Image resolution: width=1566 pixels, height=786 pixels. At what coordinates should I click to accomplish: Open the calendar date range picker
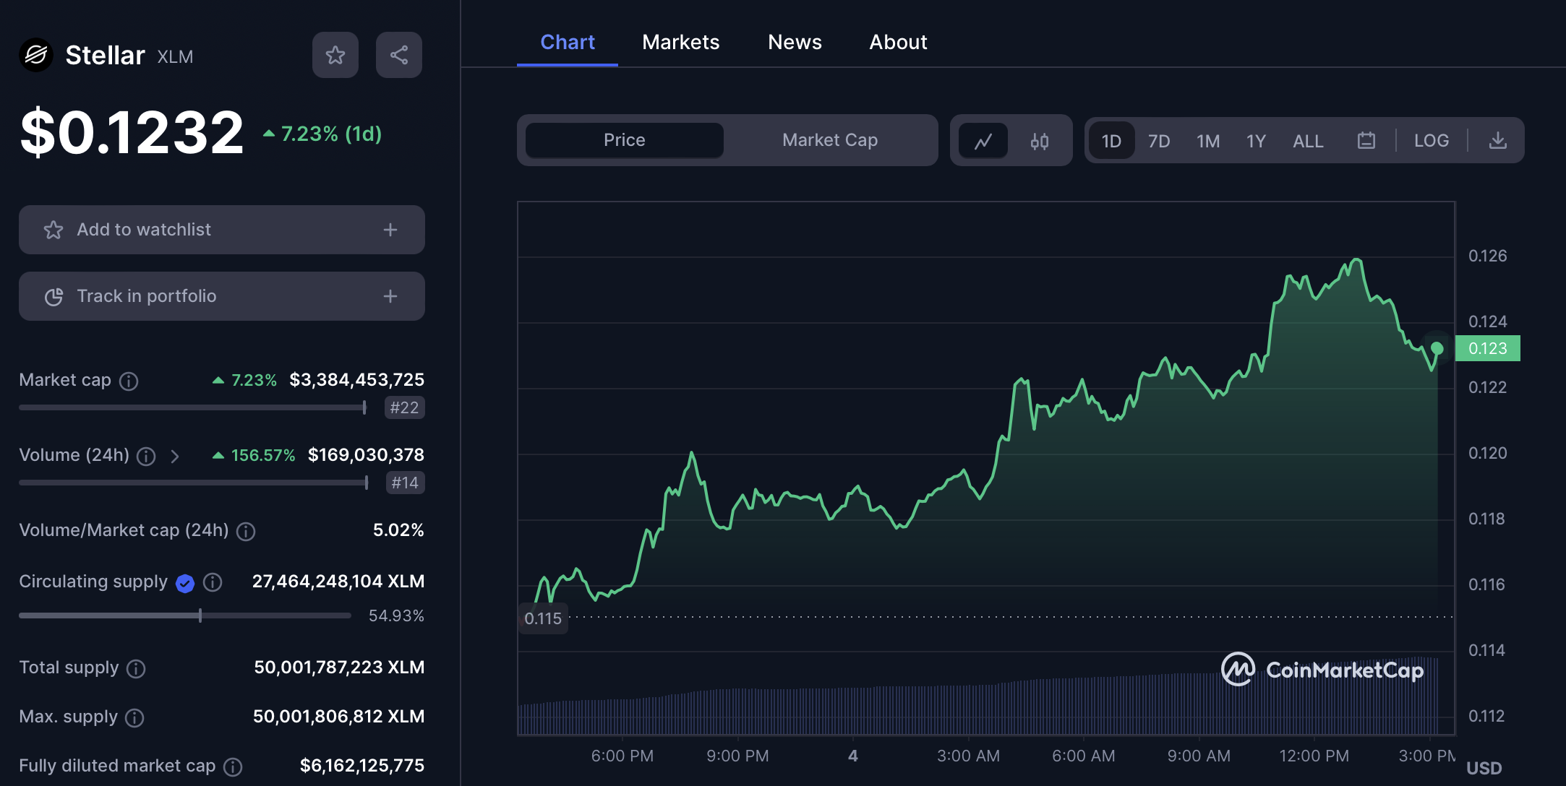[1366, 140]
